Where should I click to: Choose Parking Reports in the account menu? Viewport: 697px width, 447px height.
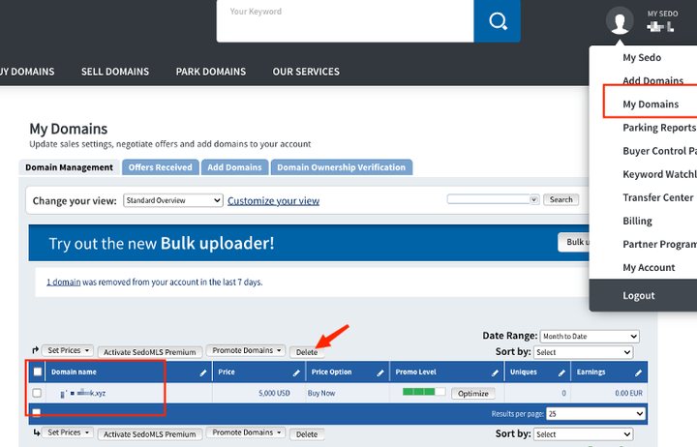click(x=659, y=128)
